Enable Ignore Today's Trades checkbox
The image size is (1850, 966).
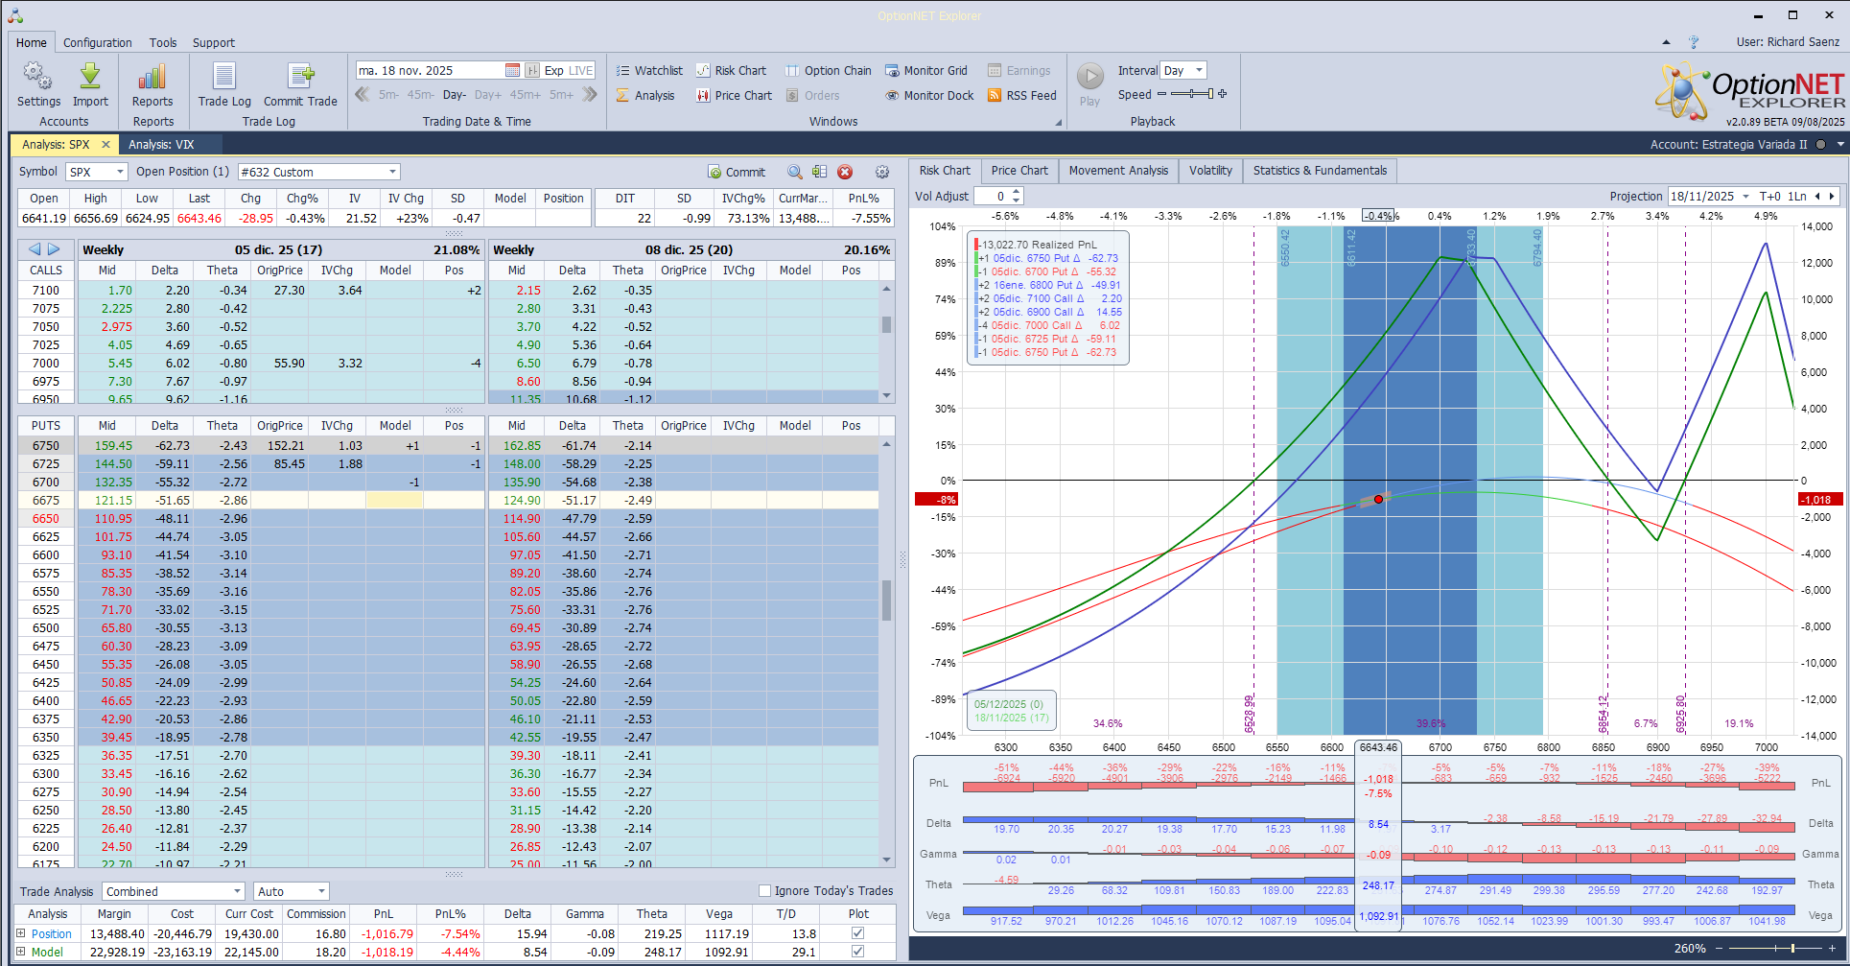tap(765, 891)
